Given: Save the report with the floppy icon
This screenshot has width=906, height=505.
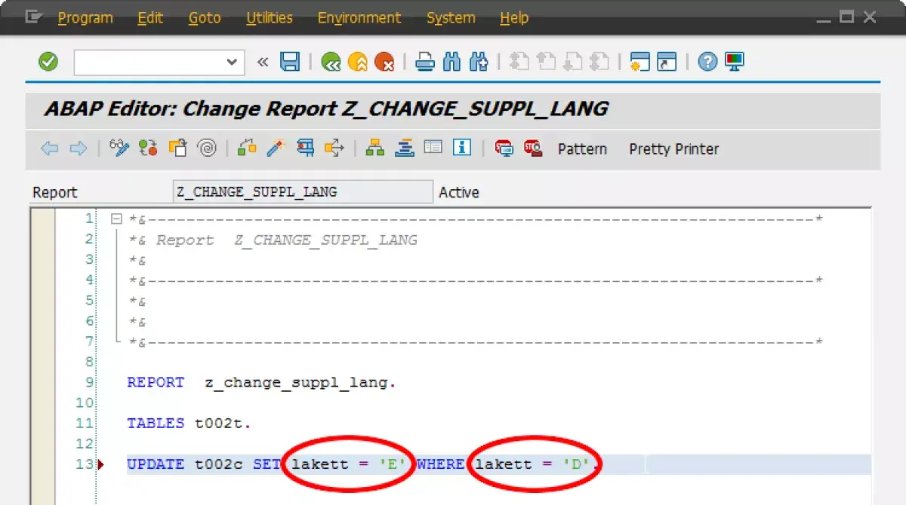Looking at the screenshot, I should (290, 62).
